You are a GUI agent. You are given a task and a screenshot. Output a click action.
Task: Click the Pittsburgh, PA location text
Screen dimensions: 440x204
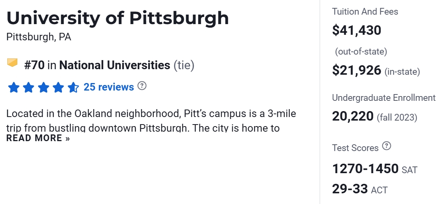click(39, 37)
